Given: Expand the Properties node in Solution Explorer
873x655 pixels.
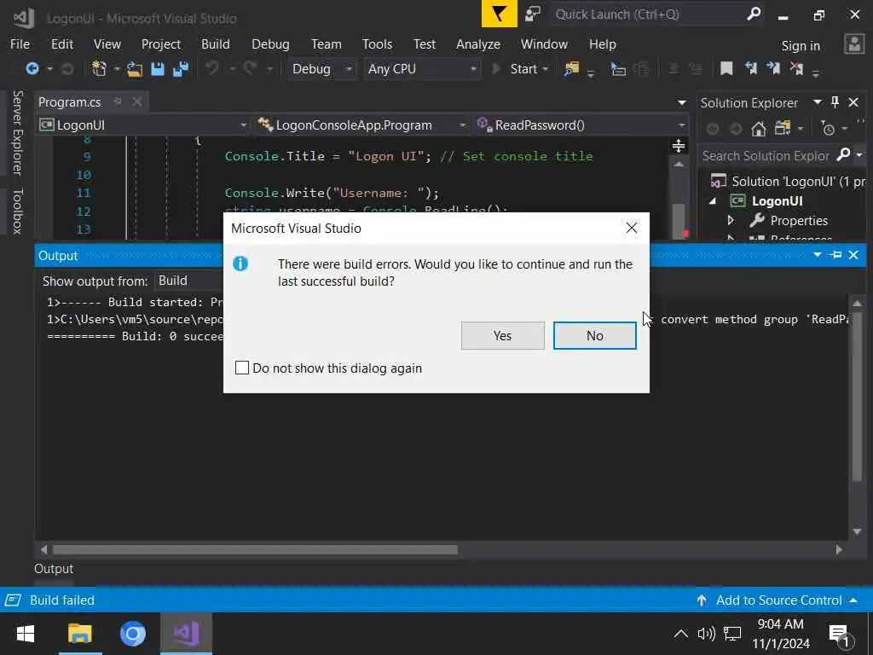Looking at the screenshot, I should point(731,221).
